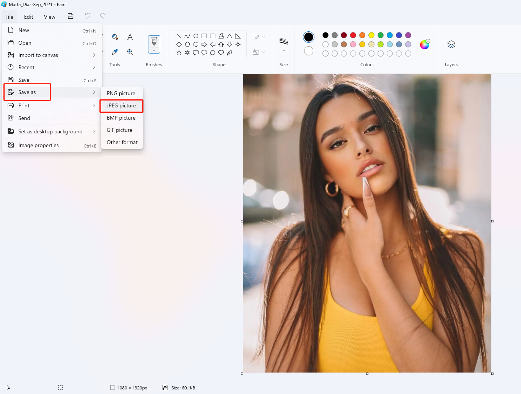Image resolution: width=521 pixels, height=394 pixels.
Task: Pick the yellow color swatch
Action: [371, 35]
